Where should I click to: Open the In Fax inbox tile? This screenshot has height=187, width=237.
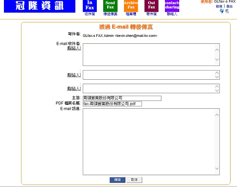point(90,6)
